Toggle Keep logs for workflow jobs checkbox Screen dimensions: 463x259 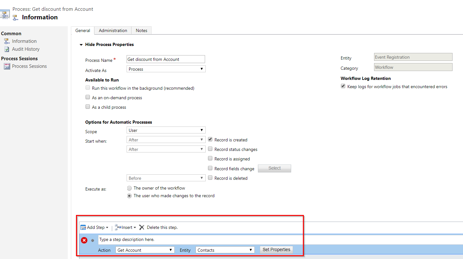tap(343, 86)
